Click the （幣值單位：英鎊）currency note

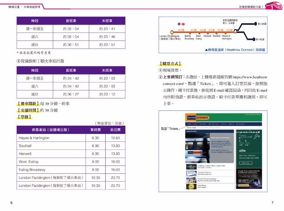(x=109, y=123)
